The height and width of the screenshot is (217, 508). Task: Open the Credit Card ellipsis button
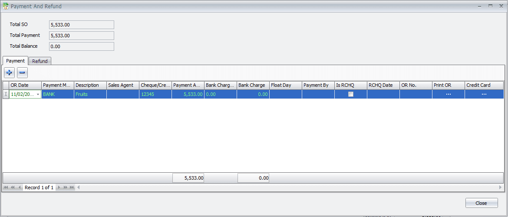coord(484,94)
